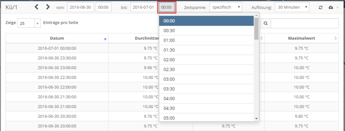Viewport: 345px width, 131px height.
Task: Click the date cell 2016-06-30 21:00:00
Action: coord(57,107)
